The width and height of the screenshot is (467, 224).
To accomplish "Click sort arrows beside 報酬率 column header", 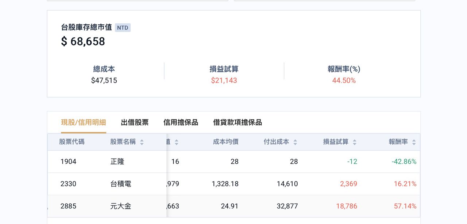I will pyautogui.click(x=414, y=142).
